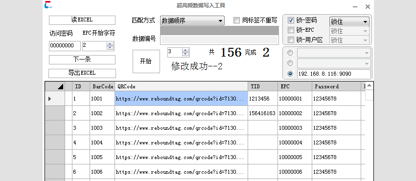Click the 开始 button
This screenshot has width=416, height=181.
[146, 61]
